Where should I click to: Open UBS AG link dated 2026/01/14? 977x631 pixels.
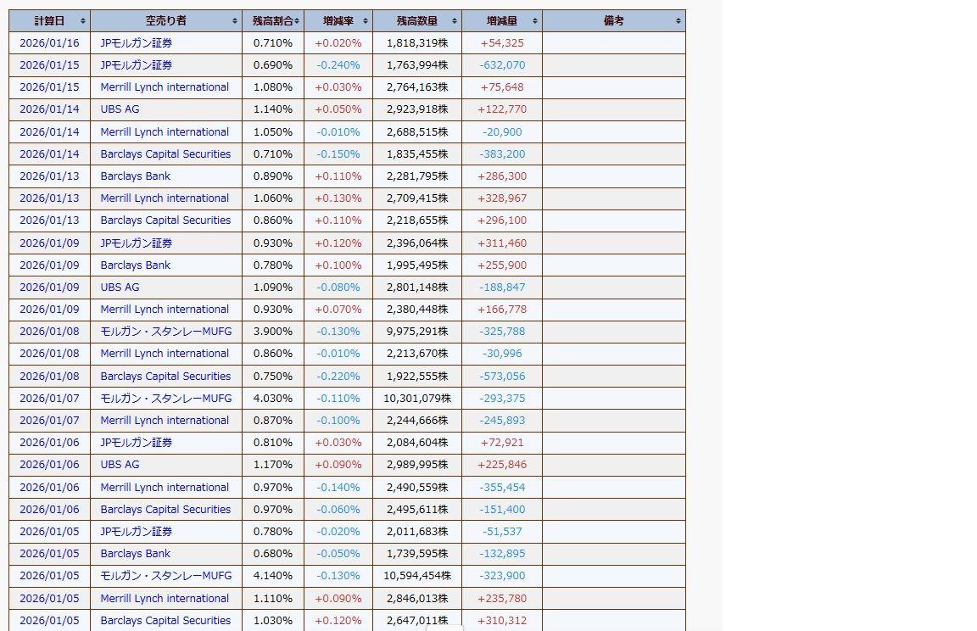click(x=120, y=109)
